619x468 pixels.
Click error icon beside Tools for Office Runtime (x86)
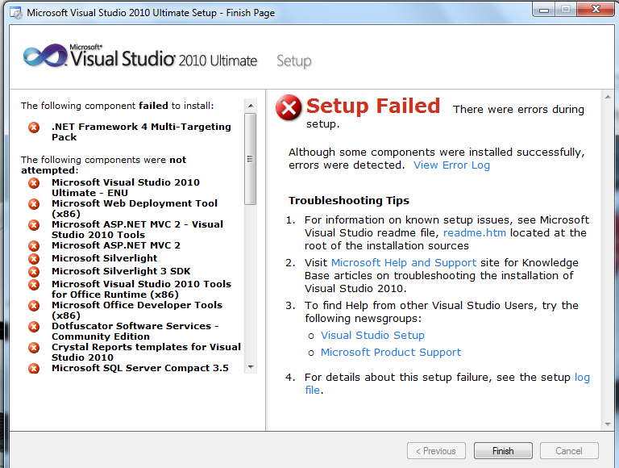[34, 285]
